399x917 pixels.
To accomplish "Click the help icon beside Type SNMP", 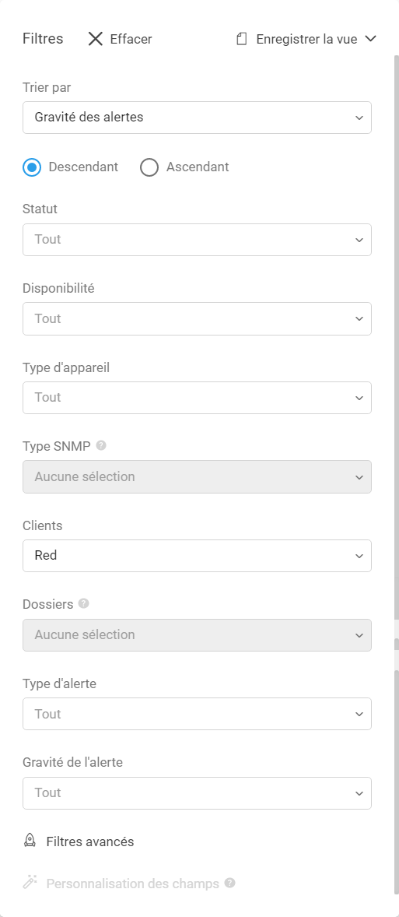I will [x=101, y=445].
